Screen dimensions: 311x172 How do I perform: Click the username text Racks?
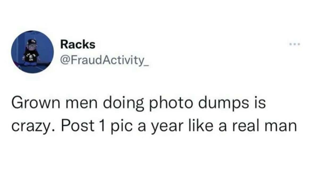click(78, 44)
